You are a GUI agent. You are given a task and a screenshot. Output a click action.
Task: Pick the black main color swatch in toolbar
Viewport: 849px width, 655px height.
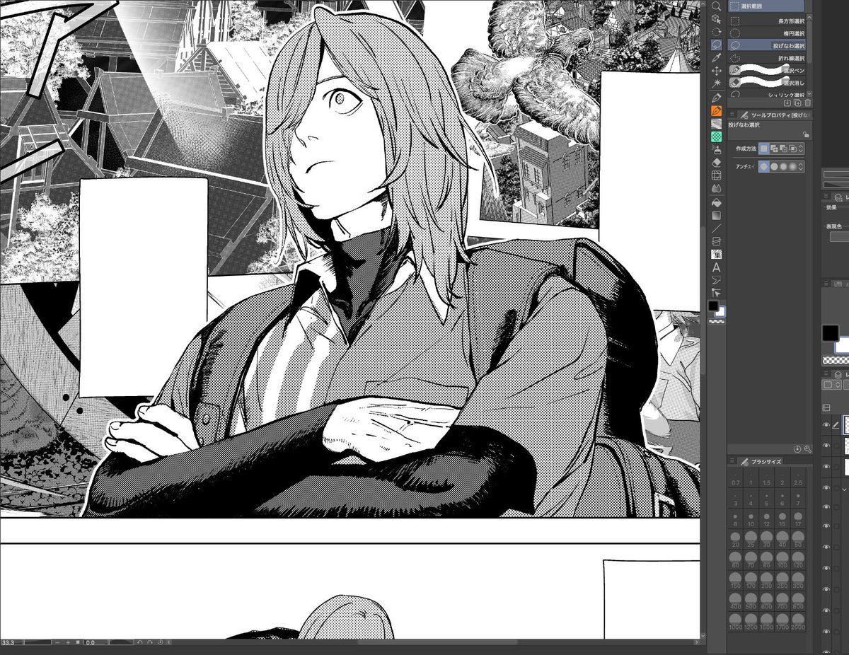[x=712, y=305]
